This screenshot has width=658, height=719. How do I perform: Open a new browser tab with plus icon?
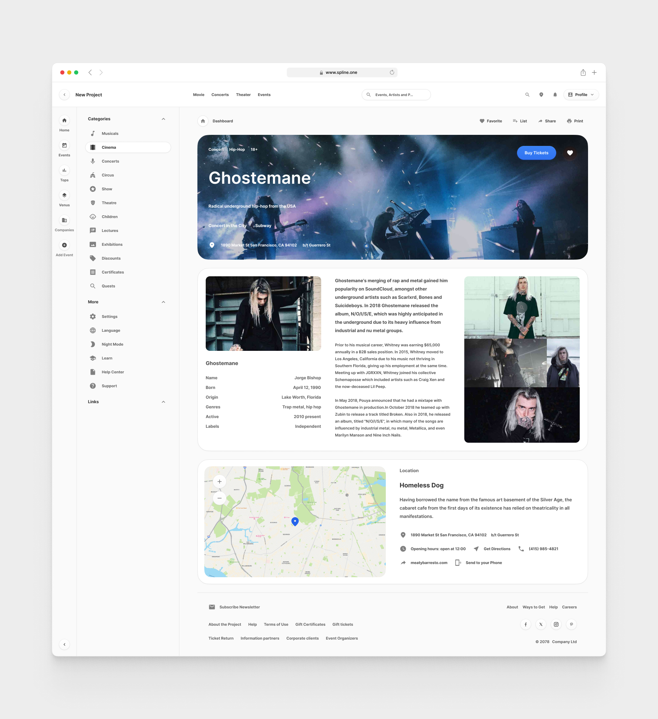pos(594,72)
